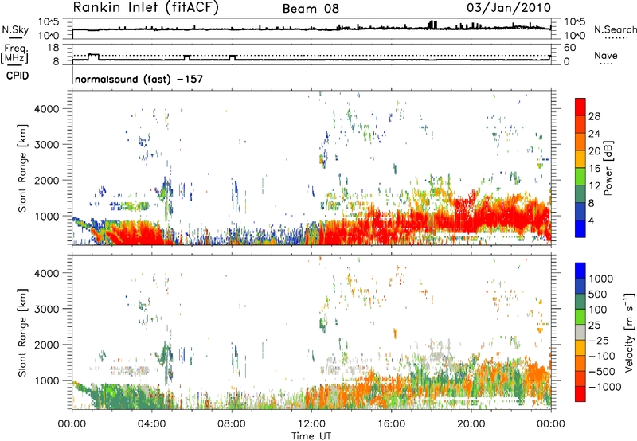The height and width of the screenshot is (441, 637).
Task: Click the blue top segment of Velocity colorbar
Action: 580,271
